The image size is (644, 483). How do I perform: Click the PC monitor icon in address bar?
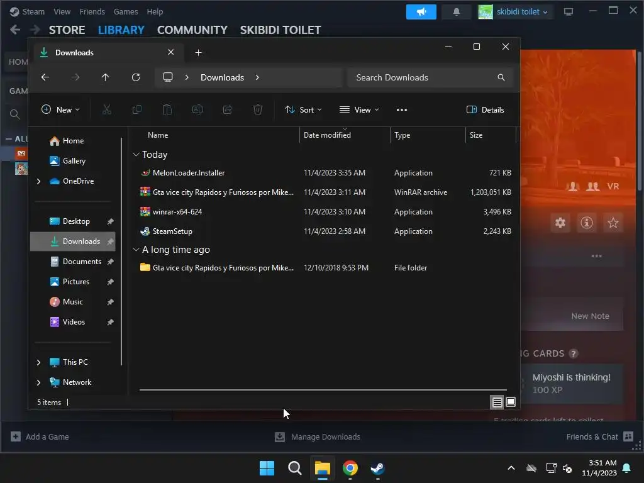coord(168,77)
